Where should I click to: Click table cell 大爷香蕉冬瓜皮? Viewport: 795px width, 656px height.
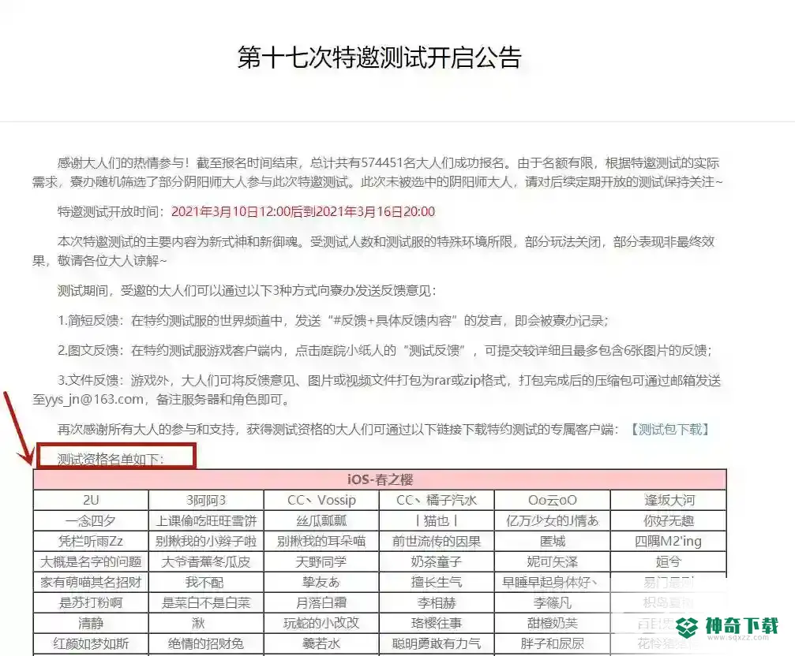click(206, 562)
